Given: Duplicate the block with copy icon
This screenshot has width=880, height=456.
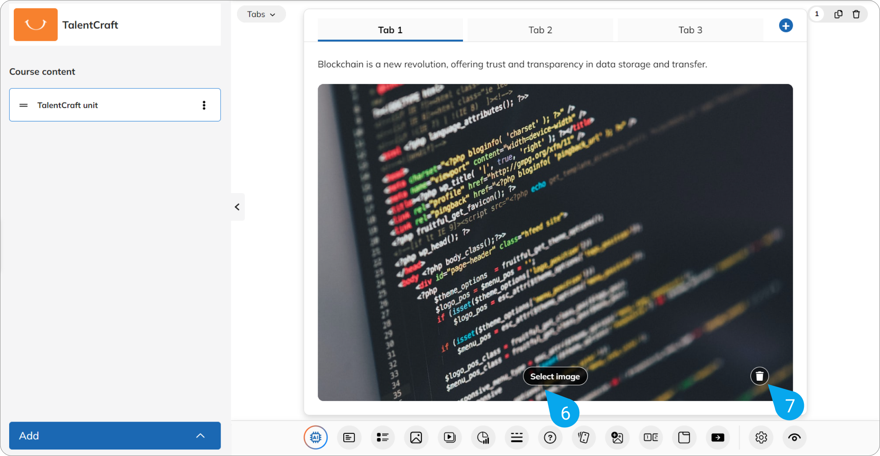Looking at the screenshot, I should [x=838, y=14].
